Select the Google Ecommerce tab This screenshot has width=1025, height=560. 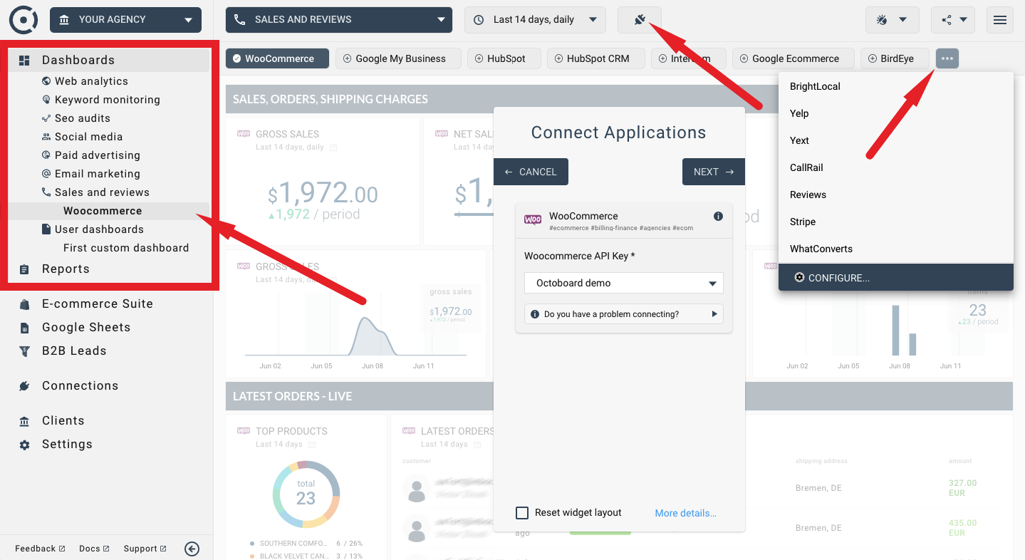793,58
